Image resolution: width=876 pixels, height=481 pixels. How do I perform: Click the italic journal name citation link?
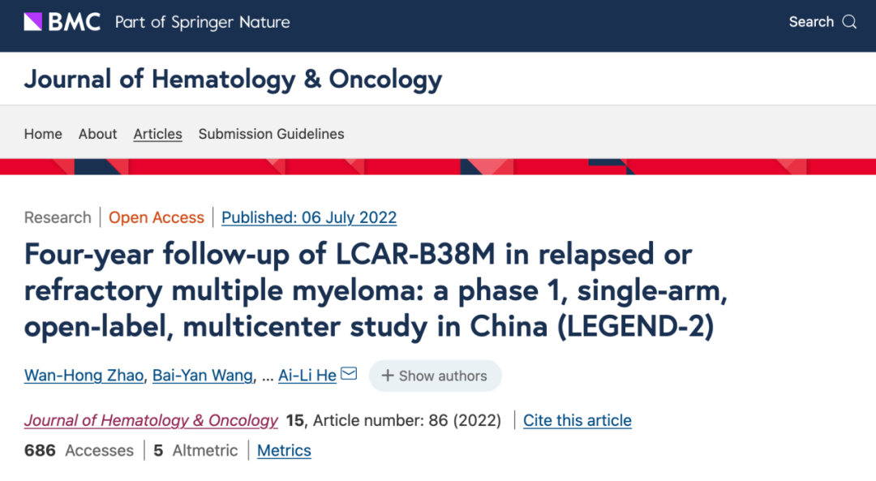tap(151, 420)
